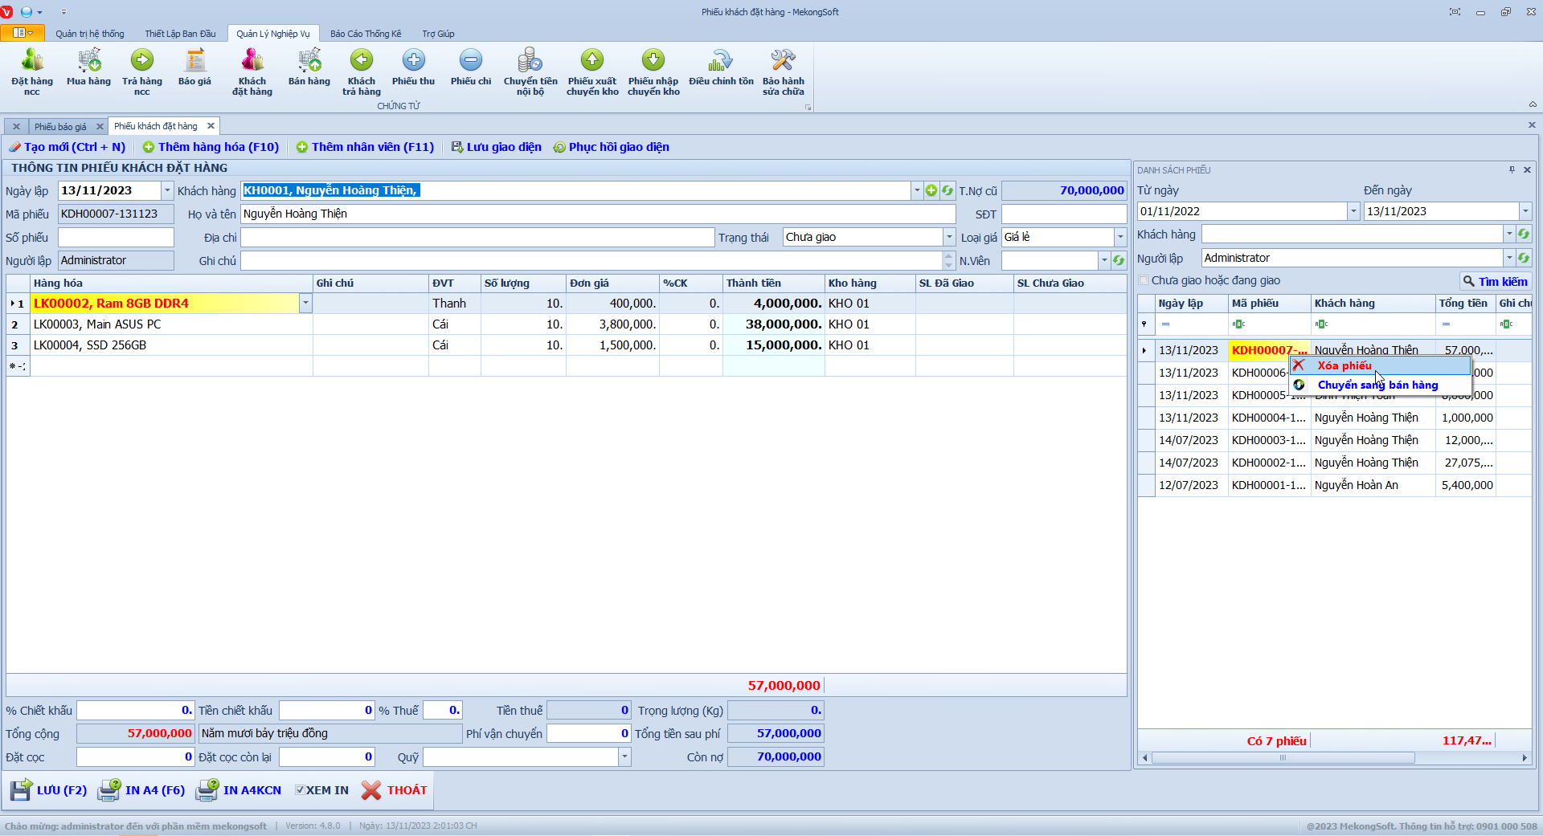Expand the Trạng thái dropdown
The width and height of the screenshot is (1543, 836).
pyautogui.click(x=949, y=238)
